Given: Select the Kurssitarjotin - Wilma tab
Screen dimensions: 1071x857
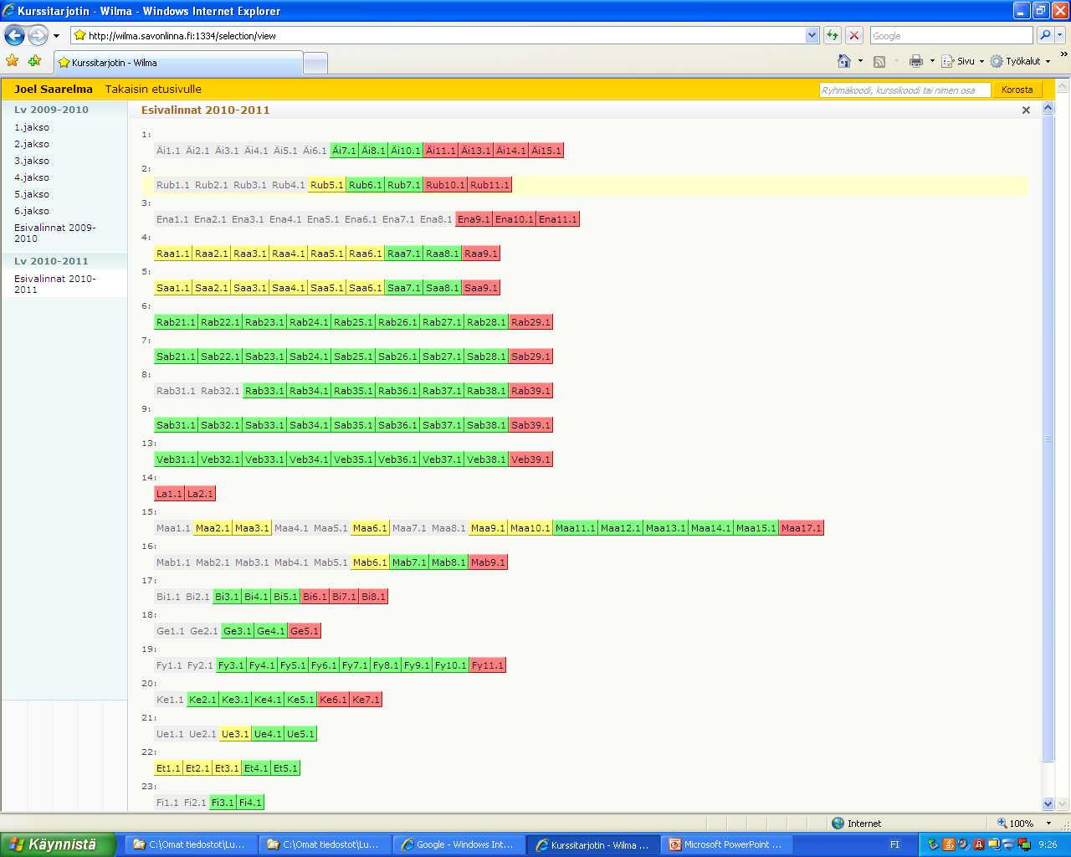Looking at the screenshot, I should pos(179,63).
